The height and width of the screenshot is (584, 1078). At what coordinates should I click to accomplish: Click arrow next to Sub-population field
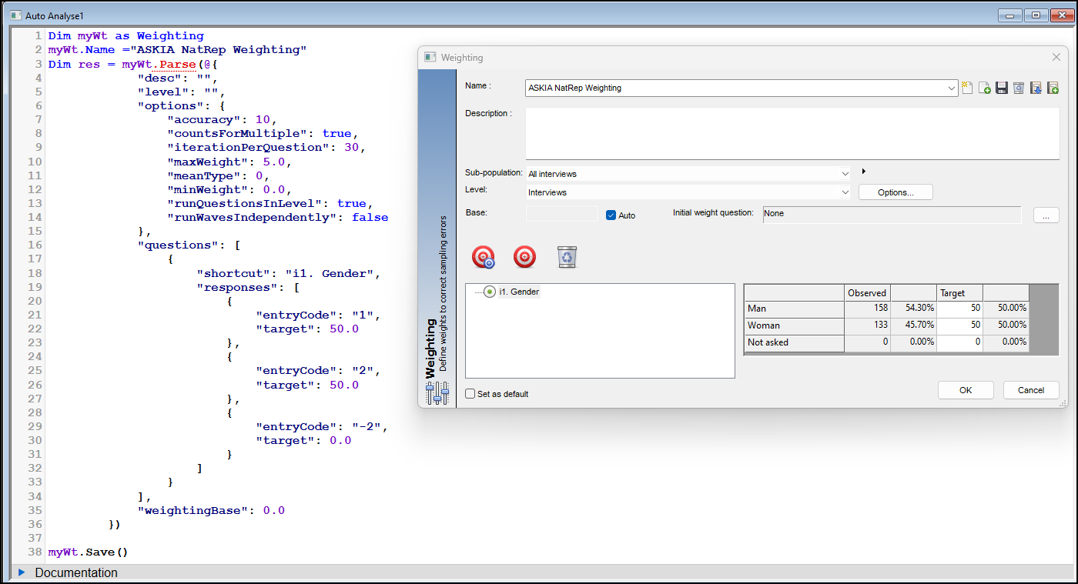click(x=864, y=172)
